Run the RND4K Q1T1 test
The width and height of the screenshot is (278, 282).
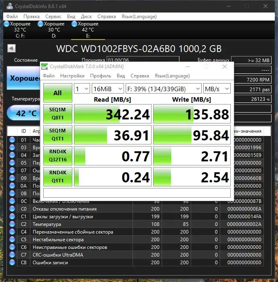click(x=58, y=177)
